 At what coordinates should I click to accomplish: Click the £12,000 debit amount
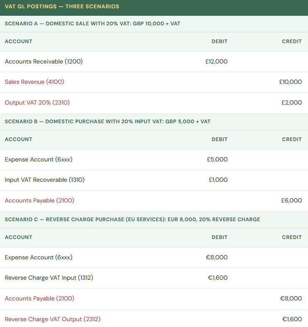216,61
